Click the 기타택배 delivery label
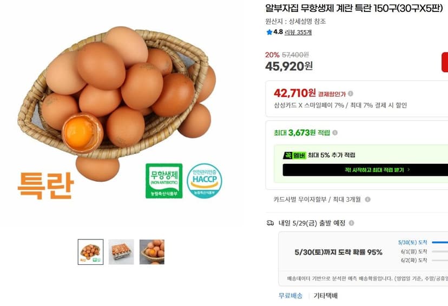Image resolution: width=448 pixels, height=306 pixels. [325, 296]
